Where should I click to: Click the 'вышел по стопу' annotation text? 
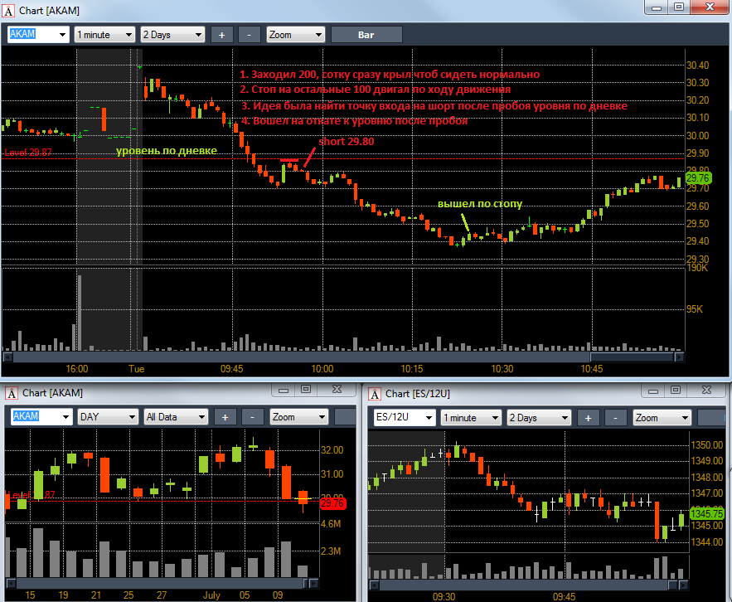(479, 204)
